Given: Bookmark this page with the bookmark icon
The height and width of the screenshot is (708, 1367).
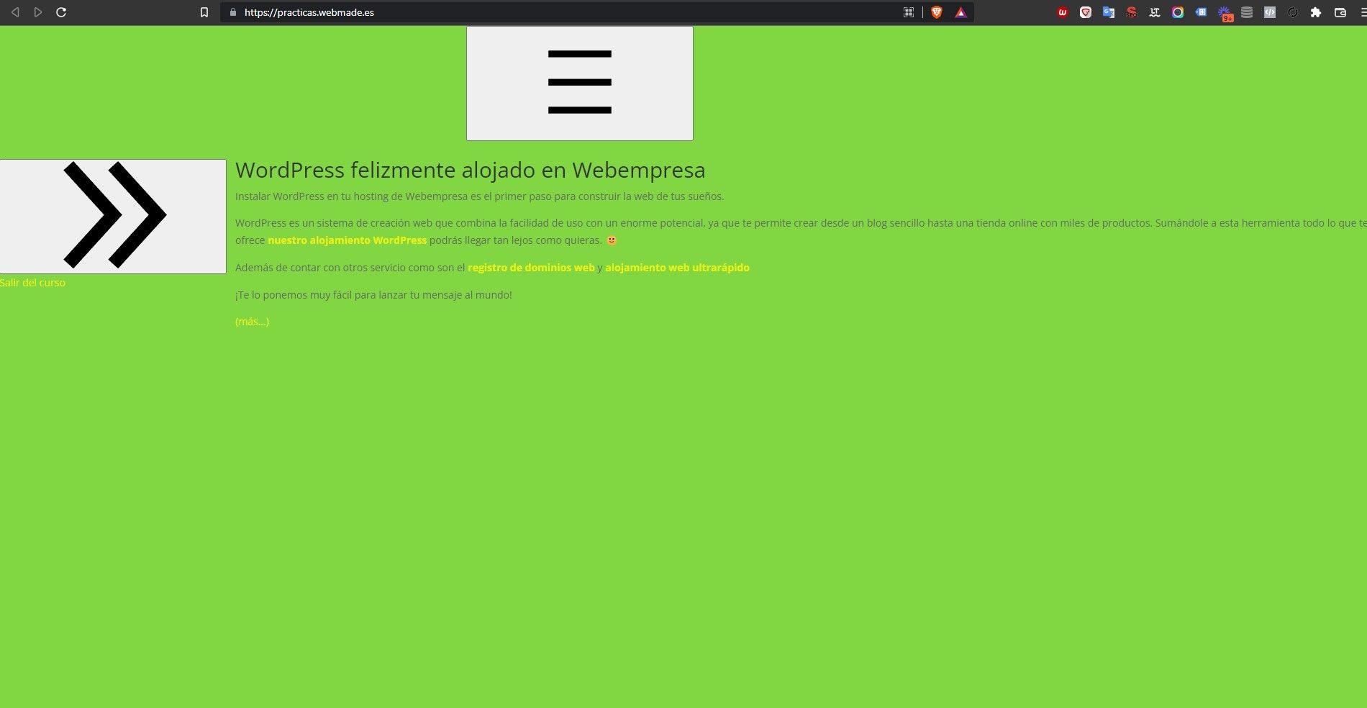Looking at the screenshot, I should coord(204,12).
